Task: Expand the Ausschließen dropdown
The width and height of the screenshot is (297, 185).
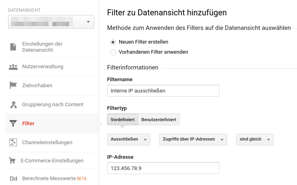Action: (128, 139)
